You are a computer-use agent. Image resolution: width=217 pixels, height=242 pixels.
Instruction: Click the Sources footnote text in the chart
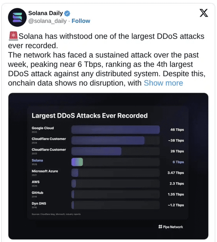[56, 214]
